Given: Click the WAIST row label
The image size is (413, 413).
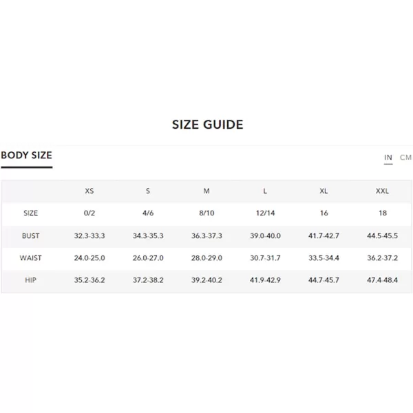Looking at the screenshot, I should click(30, 258).
